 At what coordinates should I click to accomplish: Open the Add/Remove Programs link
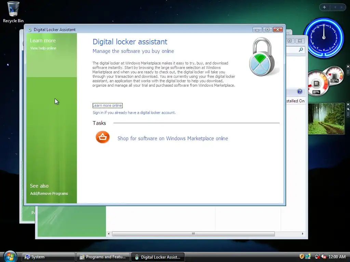pos(49,193)
